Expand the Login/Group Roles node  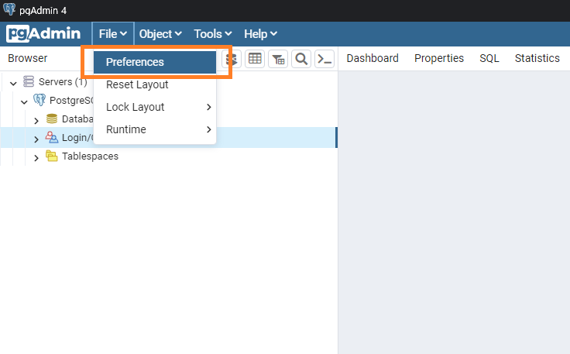tap(36, 139)
